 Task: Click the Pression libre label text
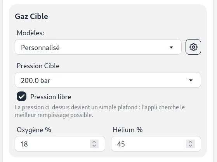click(x=50, y=97)
